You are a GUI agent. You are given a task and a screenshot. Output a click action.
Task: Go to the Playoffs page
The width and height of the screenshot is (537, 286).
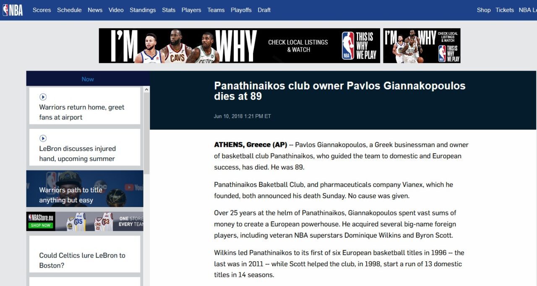click(x=241, y=10)
